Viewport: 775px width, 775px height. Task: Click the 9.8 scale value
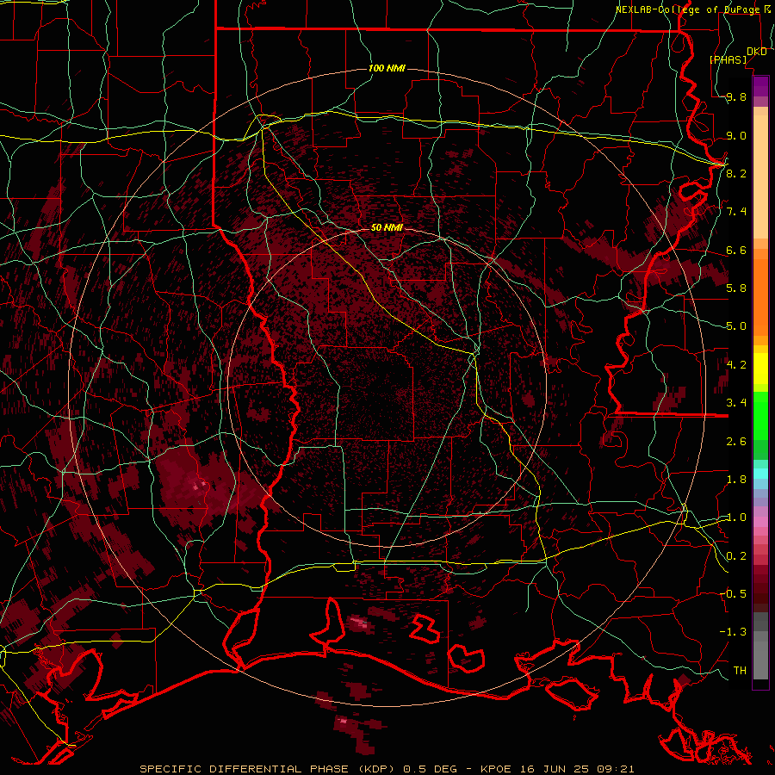click(x=736, y=96)
